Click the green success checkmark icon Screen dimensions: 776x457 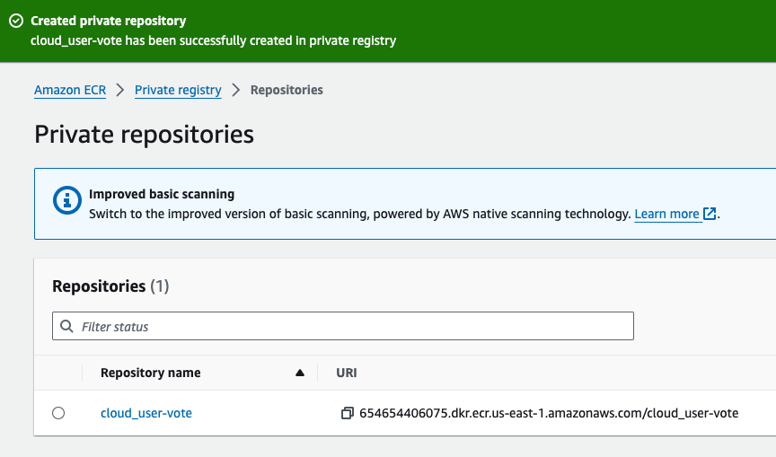[x=16, y=21]
